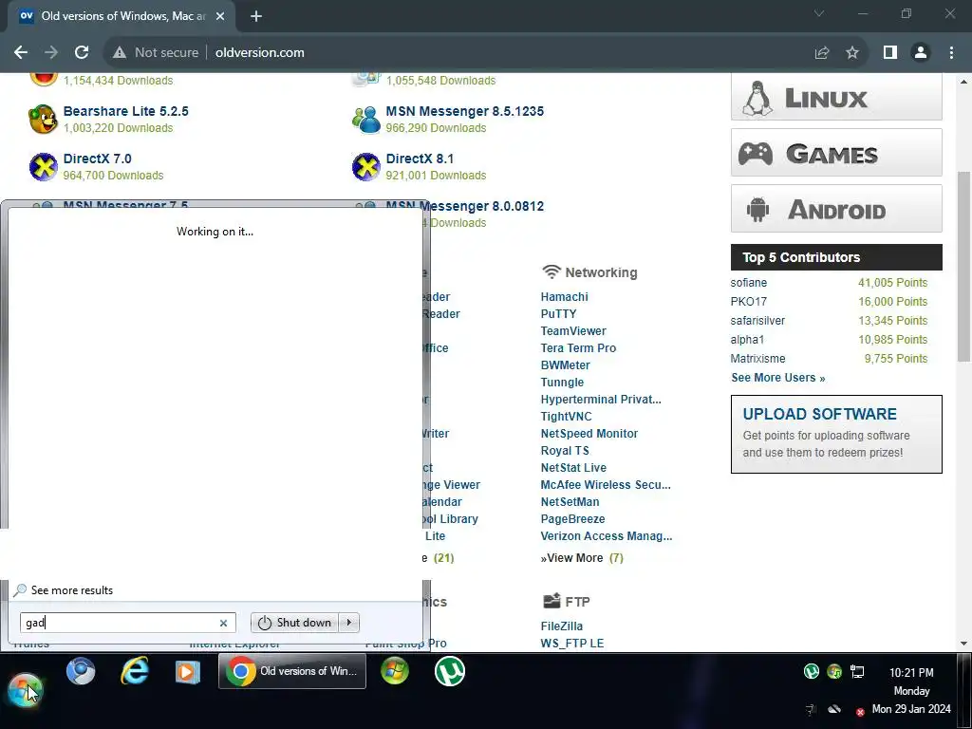Image resolution: width=972 pixels, height=729 pixels.
Task: Open Chromium from the taskbar
Action: pos(82,671)
